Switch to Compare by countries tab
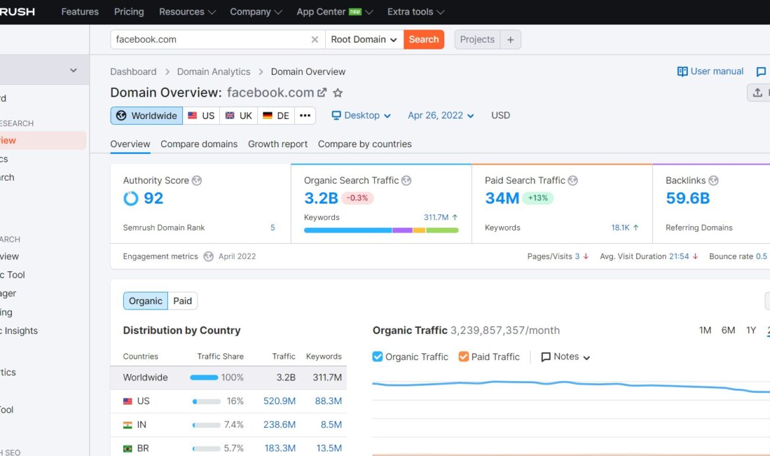The width and height of the screenshot is (770, 456). coord(365,144)
